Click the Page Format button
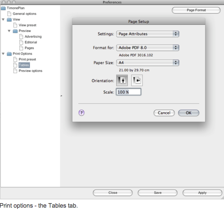Screen dimensions: 224x209 (x=196, y=10)
